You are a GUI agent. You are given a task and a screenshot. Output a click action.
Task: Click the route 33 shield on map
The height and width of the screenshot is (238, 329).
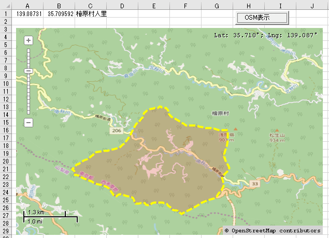(x=255, y=184)
